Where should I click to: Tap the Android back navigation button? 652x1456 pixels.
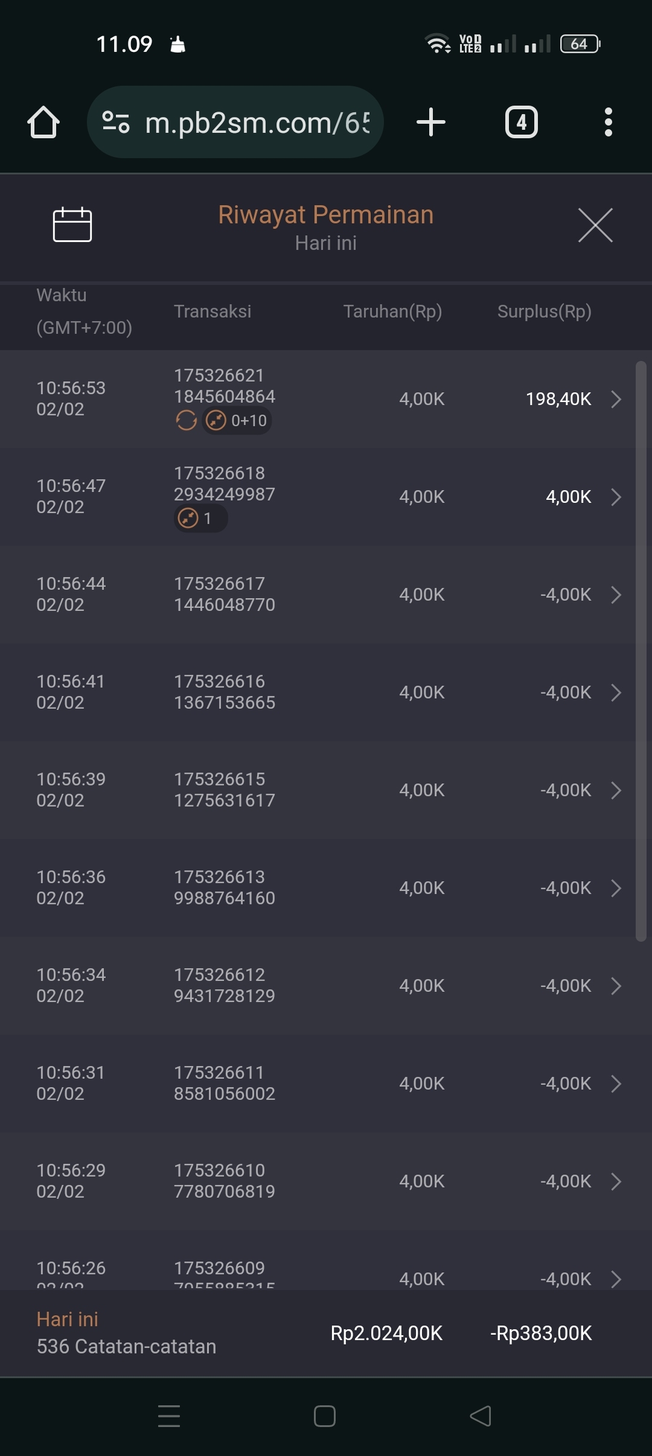[x=481, y=1416]
